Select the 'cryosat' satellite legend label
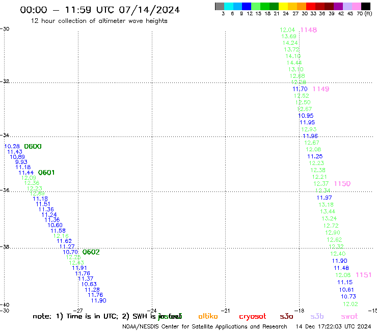This screenshot has height=331, width=377. (253, 317)
